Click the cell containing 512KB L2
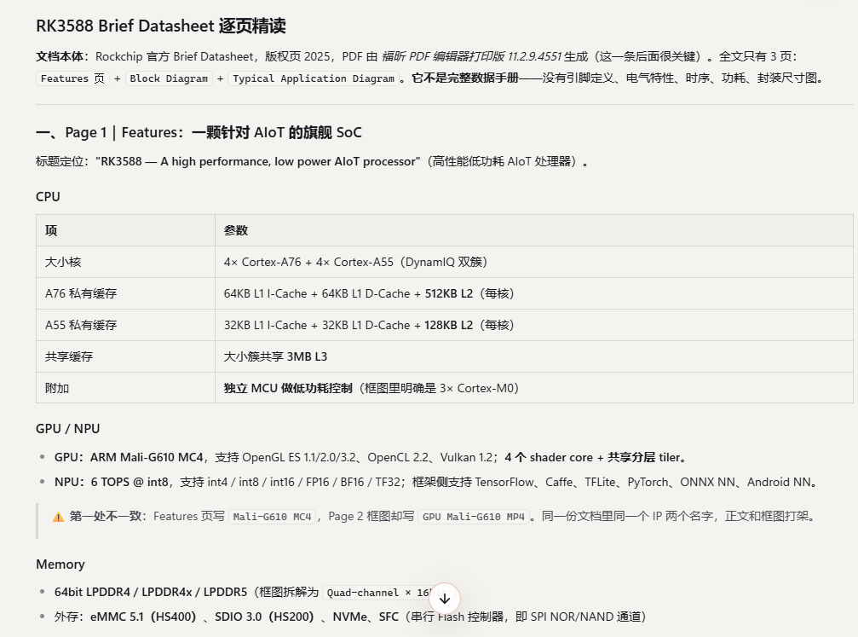858x637 pixels. [534, 293]
